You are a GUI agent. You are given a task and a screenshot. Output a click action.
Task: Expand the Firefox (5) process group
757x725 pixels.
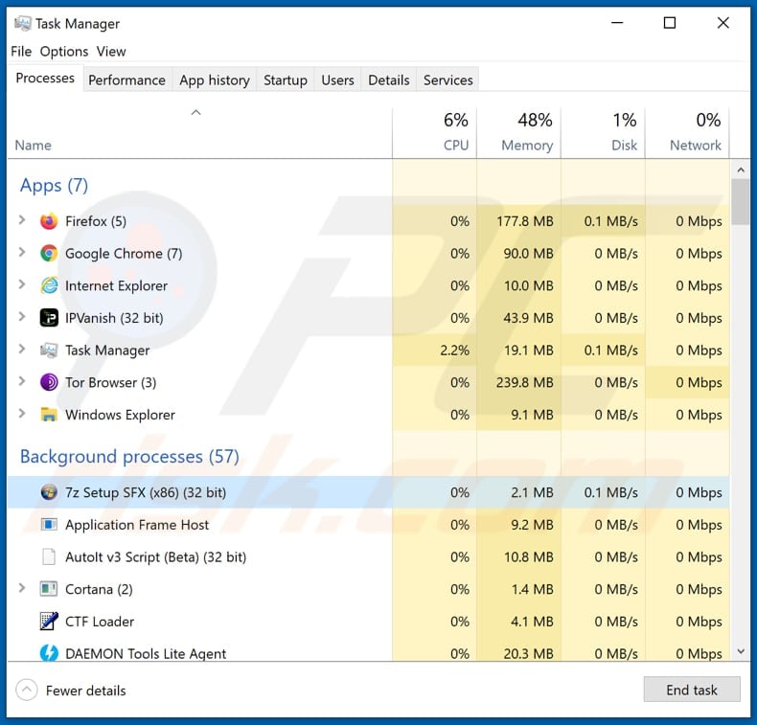(22, 220)
